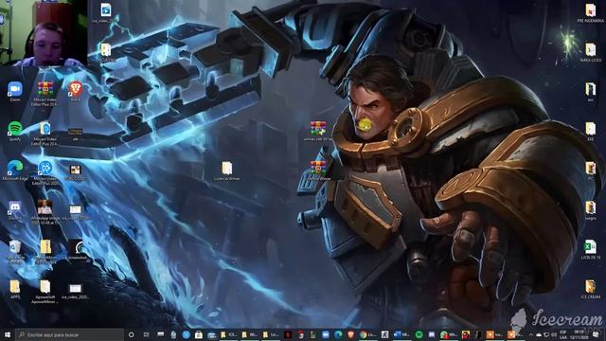This screenshot has width=606, height=341.
Task: Select the APPS folder on desktop
Action: coord(15,289)
